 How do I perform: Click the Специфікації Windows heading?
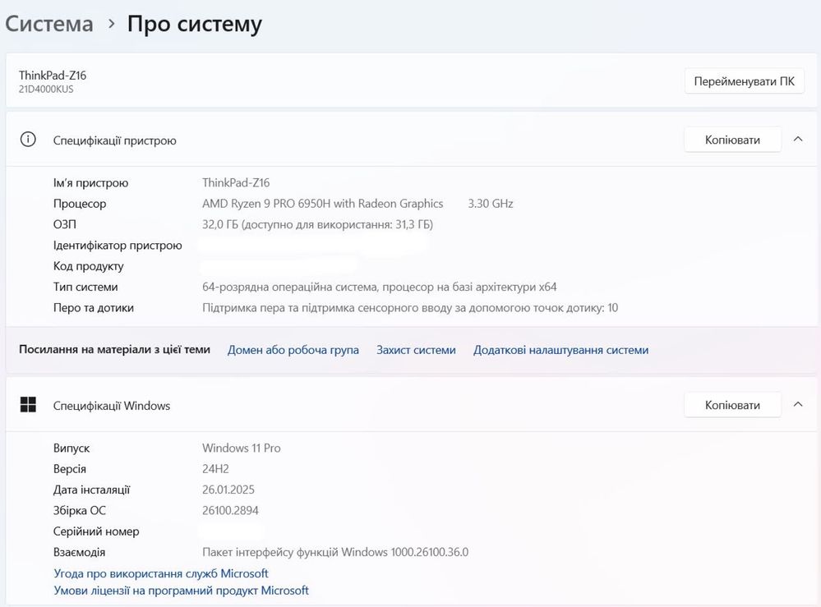click(x=112, y=406)
